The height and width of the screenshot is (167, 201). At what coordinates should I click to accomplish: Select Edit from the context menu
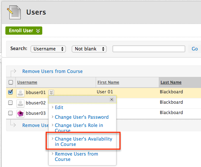point(59,107)
